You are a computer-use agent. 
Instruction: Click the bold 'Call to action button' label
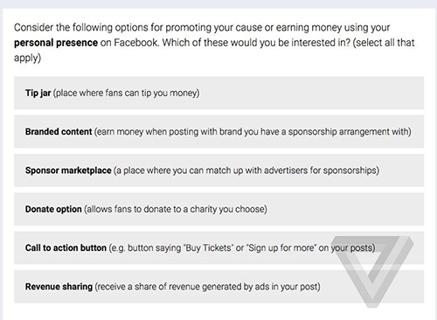point(66,247)
